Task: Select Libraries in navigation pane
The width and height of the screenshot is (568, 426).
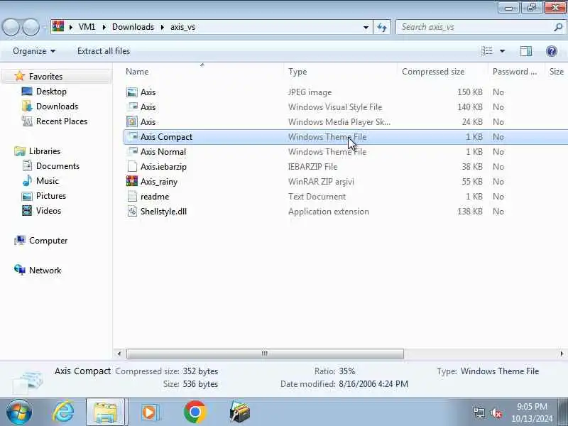Action: tap(45, 151)
